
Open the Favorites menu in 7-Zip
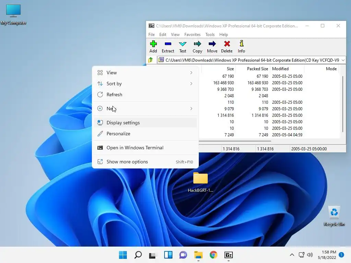(x=192, y=35)
